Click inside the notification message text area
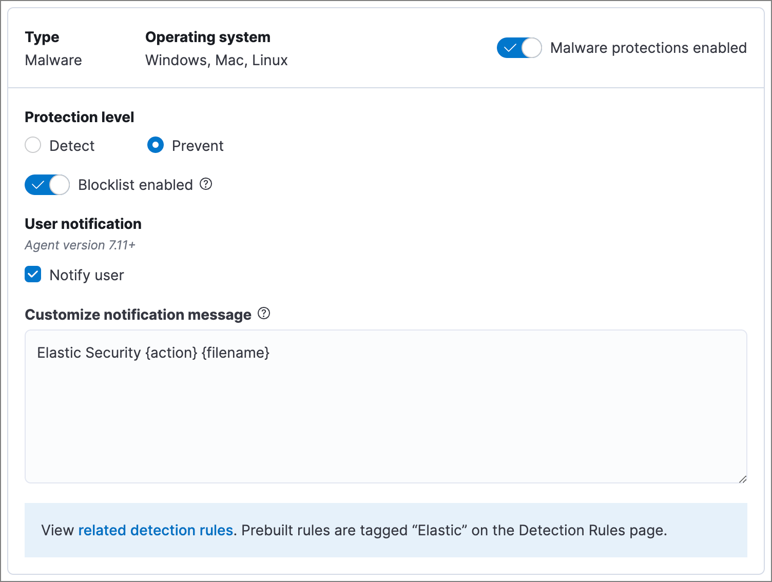Image resolution: width=772 pixels, height=582 pixels. coord(385,405)
